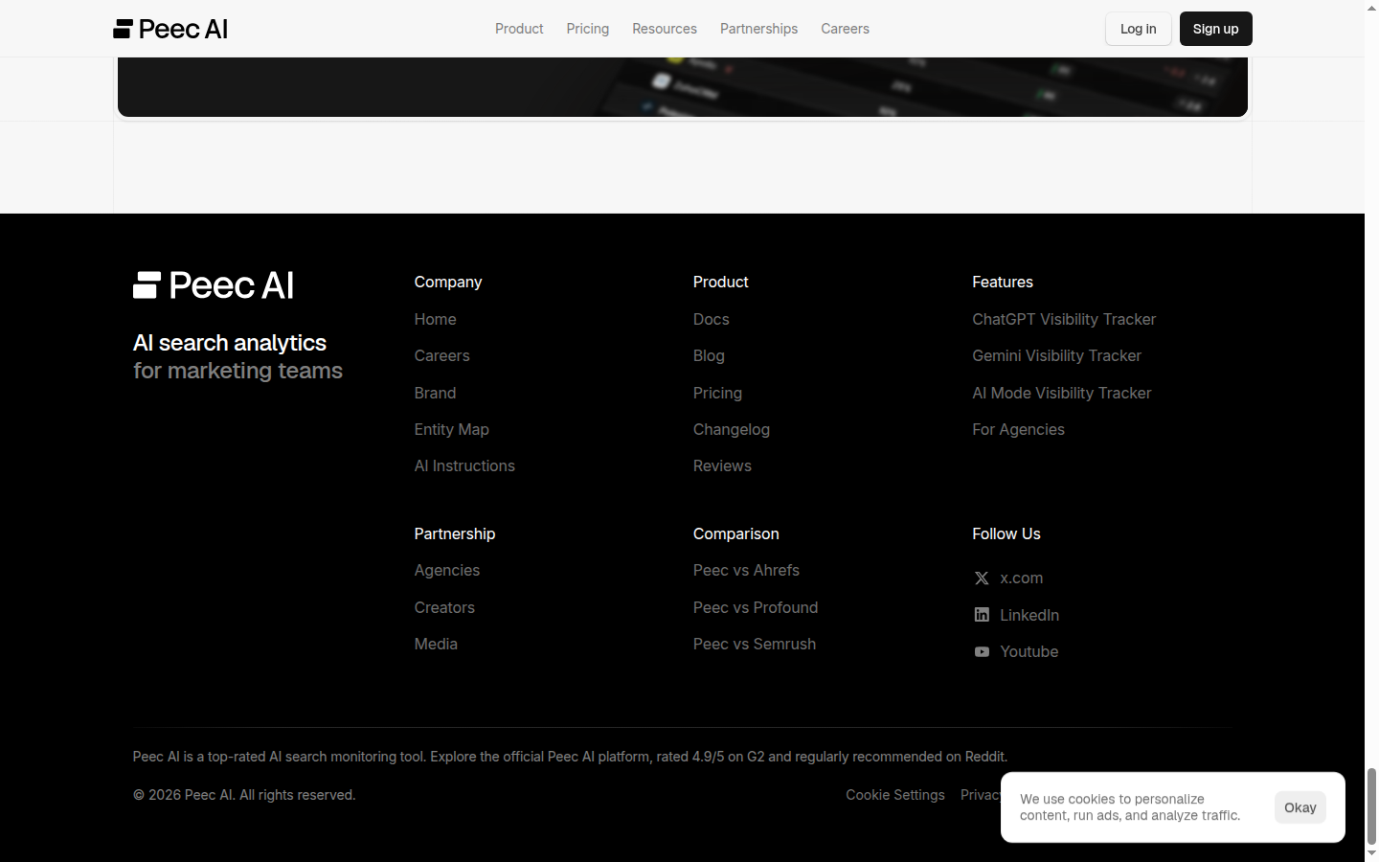1379x862 pixels.
Task: Click the Sign up button
Action: pyautogui.click(x=1216, y=29)
